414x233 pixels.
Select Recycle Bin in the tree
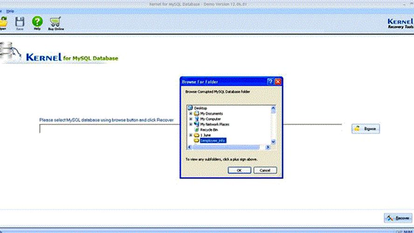[209, 130]
